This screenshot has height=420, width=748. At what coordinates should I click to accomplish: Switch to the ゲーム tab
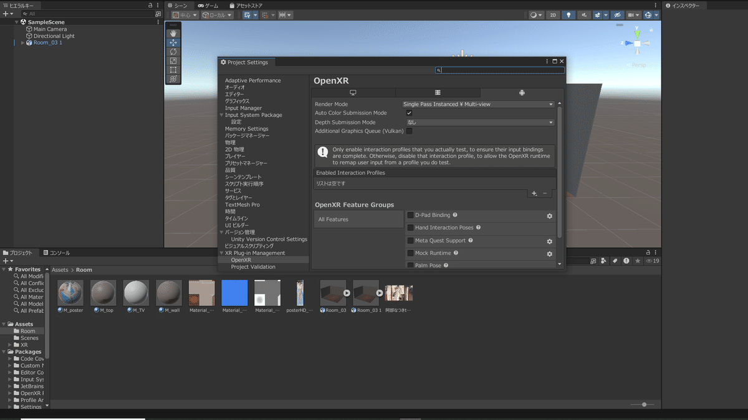pos(208,6)
